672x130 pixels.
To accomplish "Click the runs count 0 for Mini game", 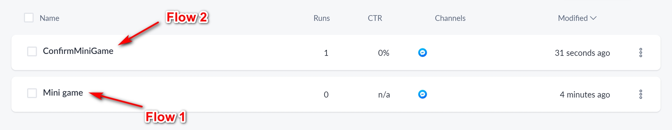I will pos(326,94).
